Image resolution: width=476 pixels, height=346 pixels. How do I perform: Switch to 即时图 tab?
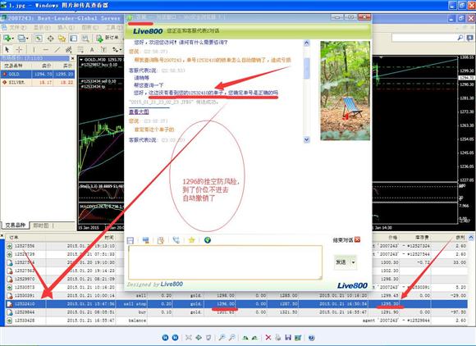pyautogui.click(x=41, y=225)
